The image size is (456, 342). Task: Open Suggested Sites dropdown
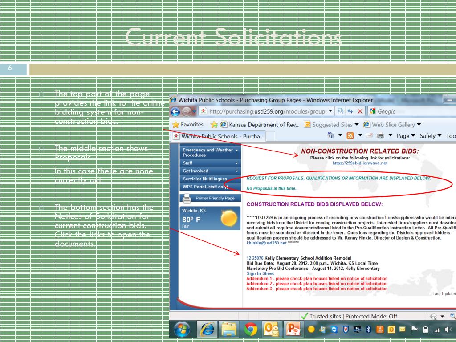[331, 125]
